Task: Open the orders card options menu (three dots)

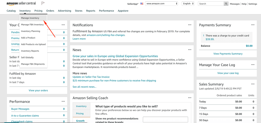Action: click(63, 25)
